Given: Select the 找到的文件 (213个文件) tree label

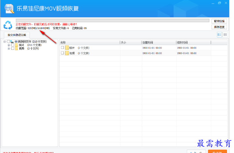Looking at the screenshot, I should click(x=31, y=42).
